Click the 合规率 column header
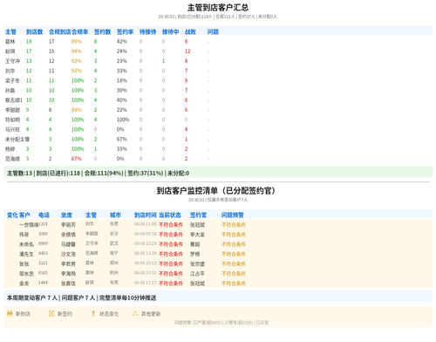 (80, 31)
